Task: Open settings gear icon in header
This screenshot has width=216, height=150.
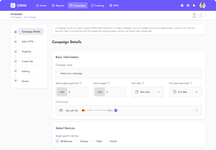Action: click(x=188, y=6)
